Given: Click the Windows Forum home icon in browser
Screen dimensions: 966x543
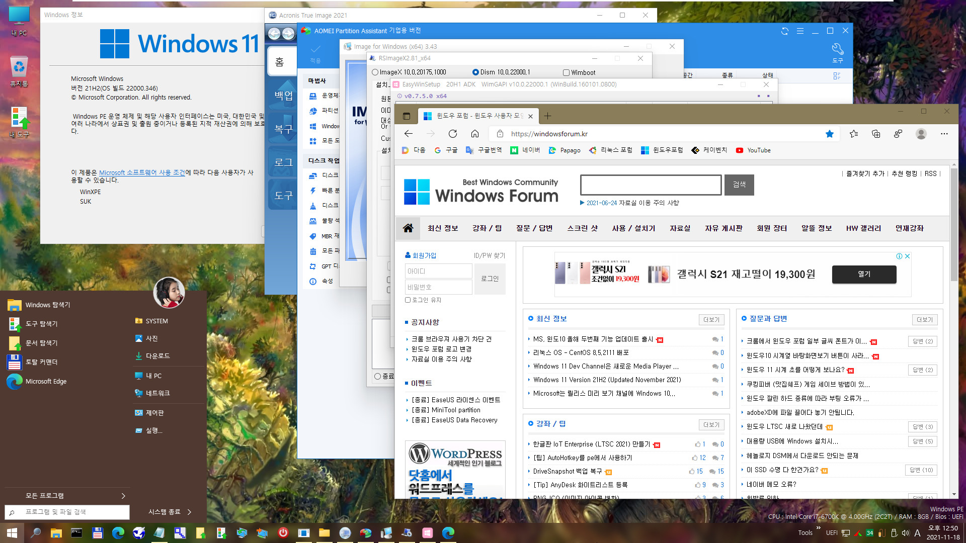Looking at the screenshot, I should [408, 228].
